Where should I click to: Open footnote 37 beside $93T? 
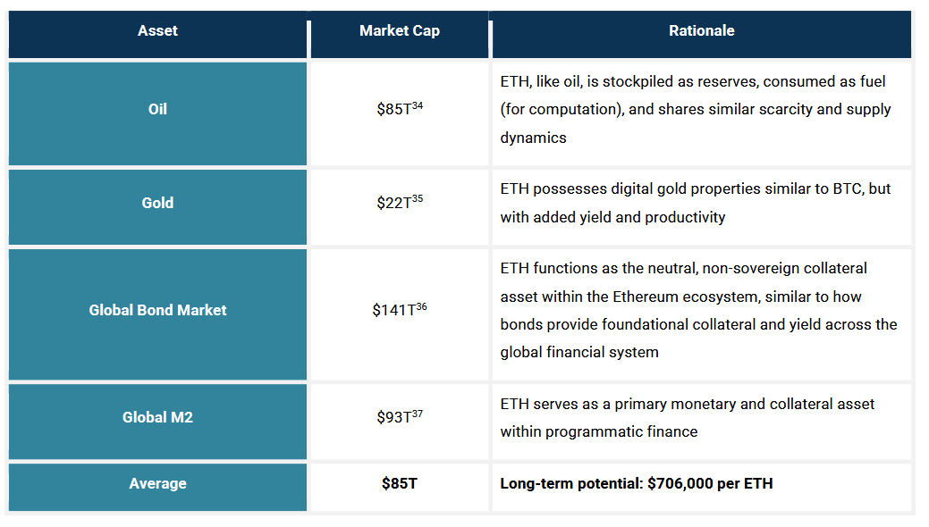(x=418, y=414)
